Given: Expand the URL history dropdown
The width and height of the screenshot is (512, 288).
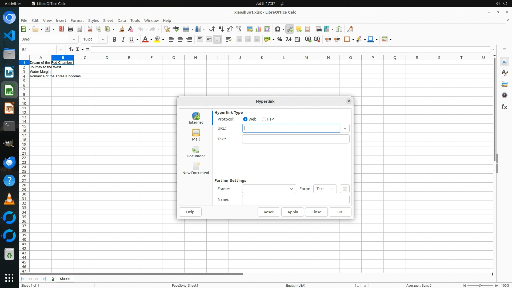Looking at the screenshot, I should 345,128.
